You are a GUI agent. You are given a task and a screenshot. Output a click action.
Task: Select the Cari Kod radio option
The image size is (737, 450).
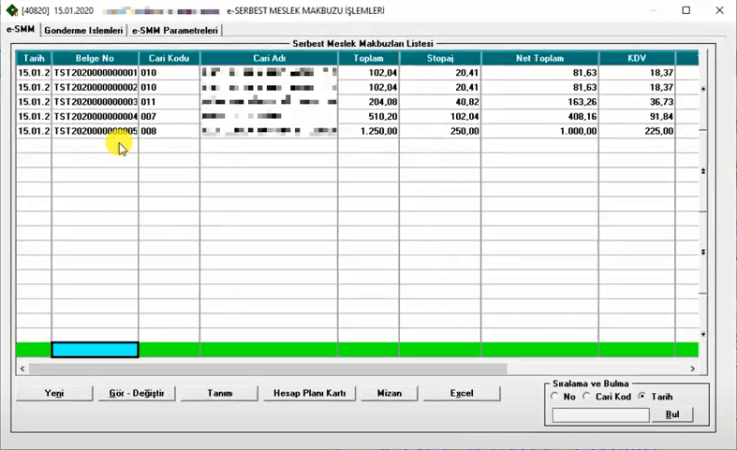pos(587,397)
